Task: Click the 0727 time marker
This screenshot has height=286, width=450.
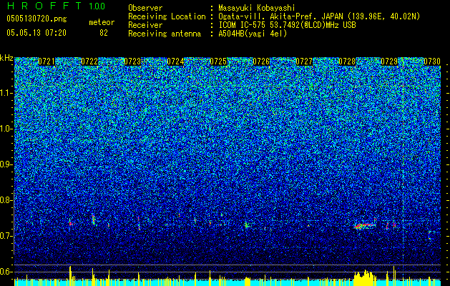Action: coord(304,61)
